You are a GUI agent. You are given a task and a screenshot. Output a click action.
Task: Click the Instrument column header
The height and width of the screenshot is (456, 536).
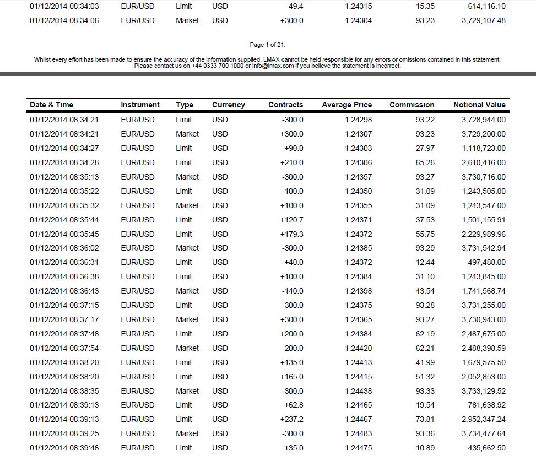coord(140,105)
